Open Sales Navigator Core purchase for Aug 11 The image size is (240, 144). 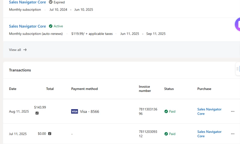(x=209, y=111)
